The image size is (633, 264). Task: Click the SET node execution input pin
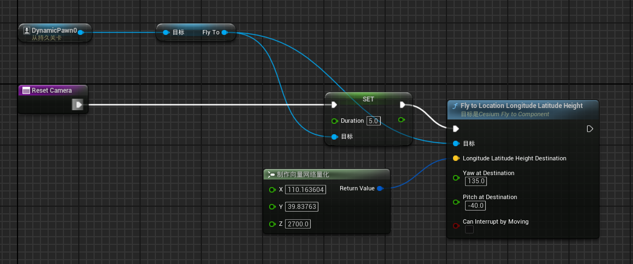coord(334,105)
